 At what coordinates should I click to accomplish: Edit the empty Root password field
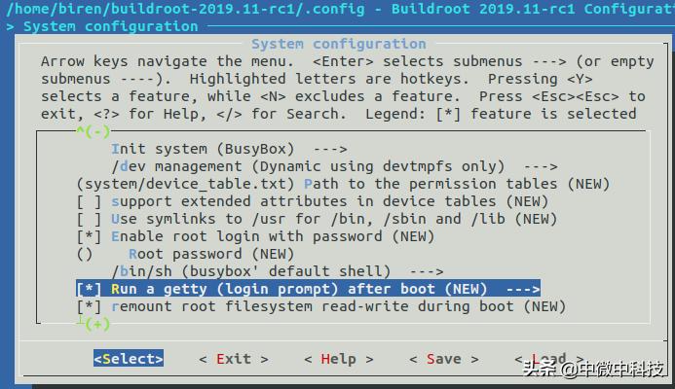pos(85,255)
